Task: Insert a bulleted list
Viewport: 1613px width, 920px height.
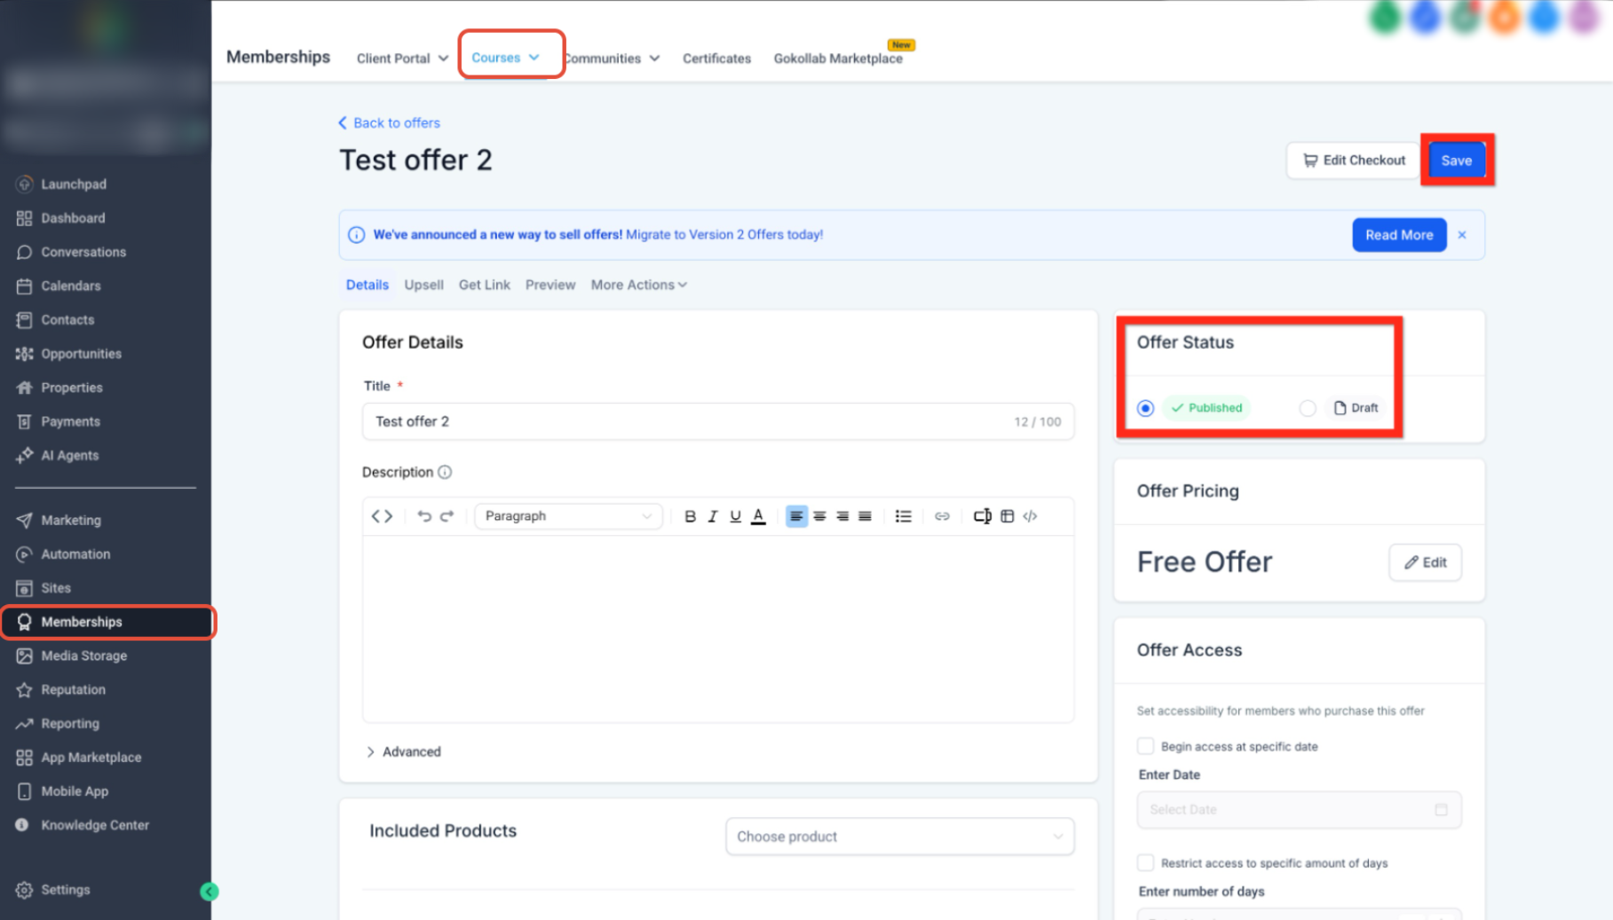Action: coord(903,516)
